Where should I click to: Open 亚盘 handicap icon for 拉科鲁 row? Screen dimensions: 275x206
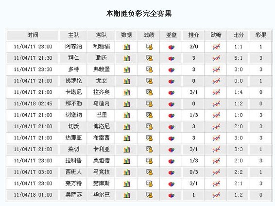[172, 161]
